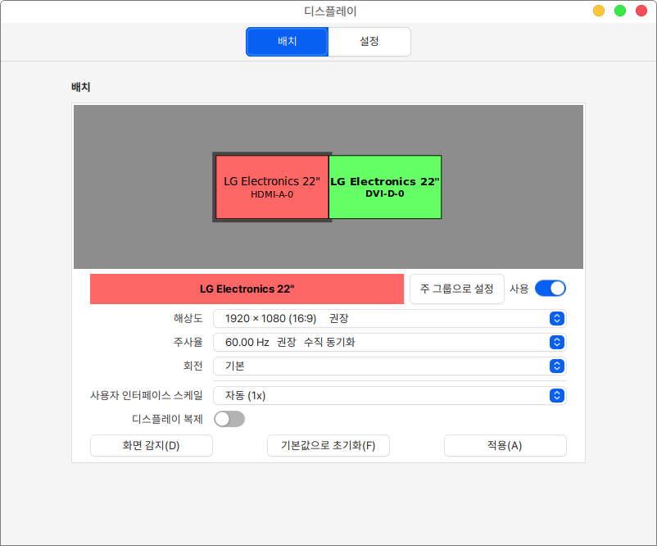657x546 pixels.
Task: Reset with the 기본값으로 초기화(F) button
Action: 328,446
